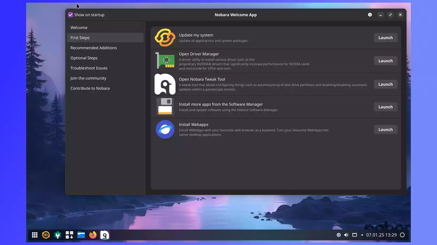
Task: Click the Open Driver Manager title text
Action: coord(199,54)
